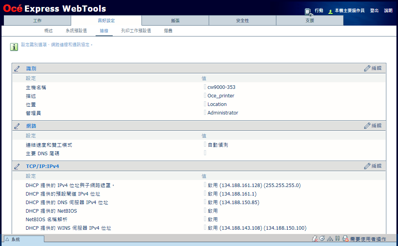The width and height of the screenshot is (398, 246).
Task: Click the media roll status icon
Action: (322, 238)
